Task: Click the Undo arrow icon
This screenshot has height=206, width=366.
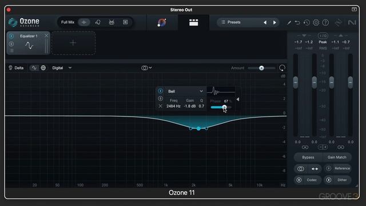Action: [297, 22]
